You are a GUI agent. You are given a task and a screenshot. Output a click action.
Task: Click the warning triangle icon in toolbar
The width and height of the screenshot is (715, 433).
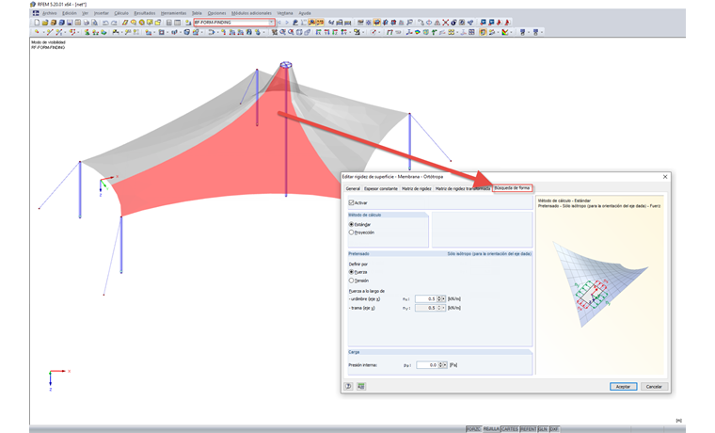point(437,22)
